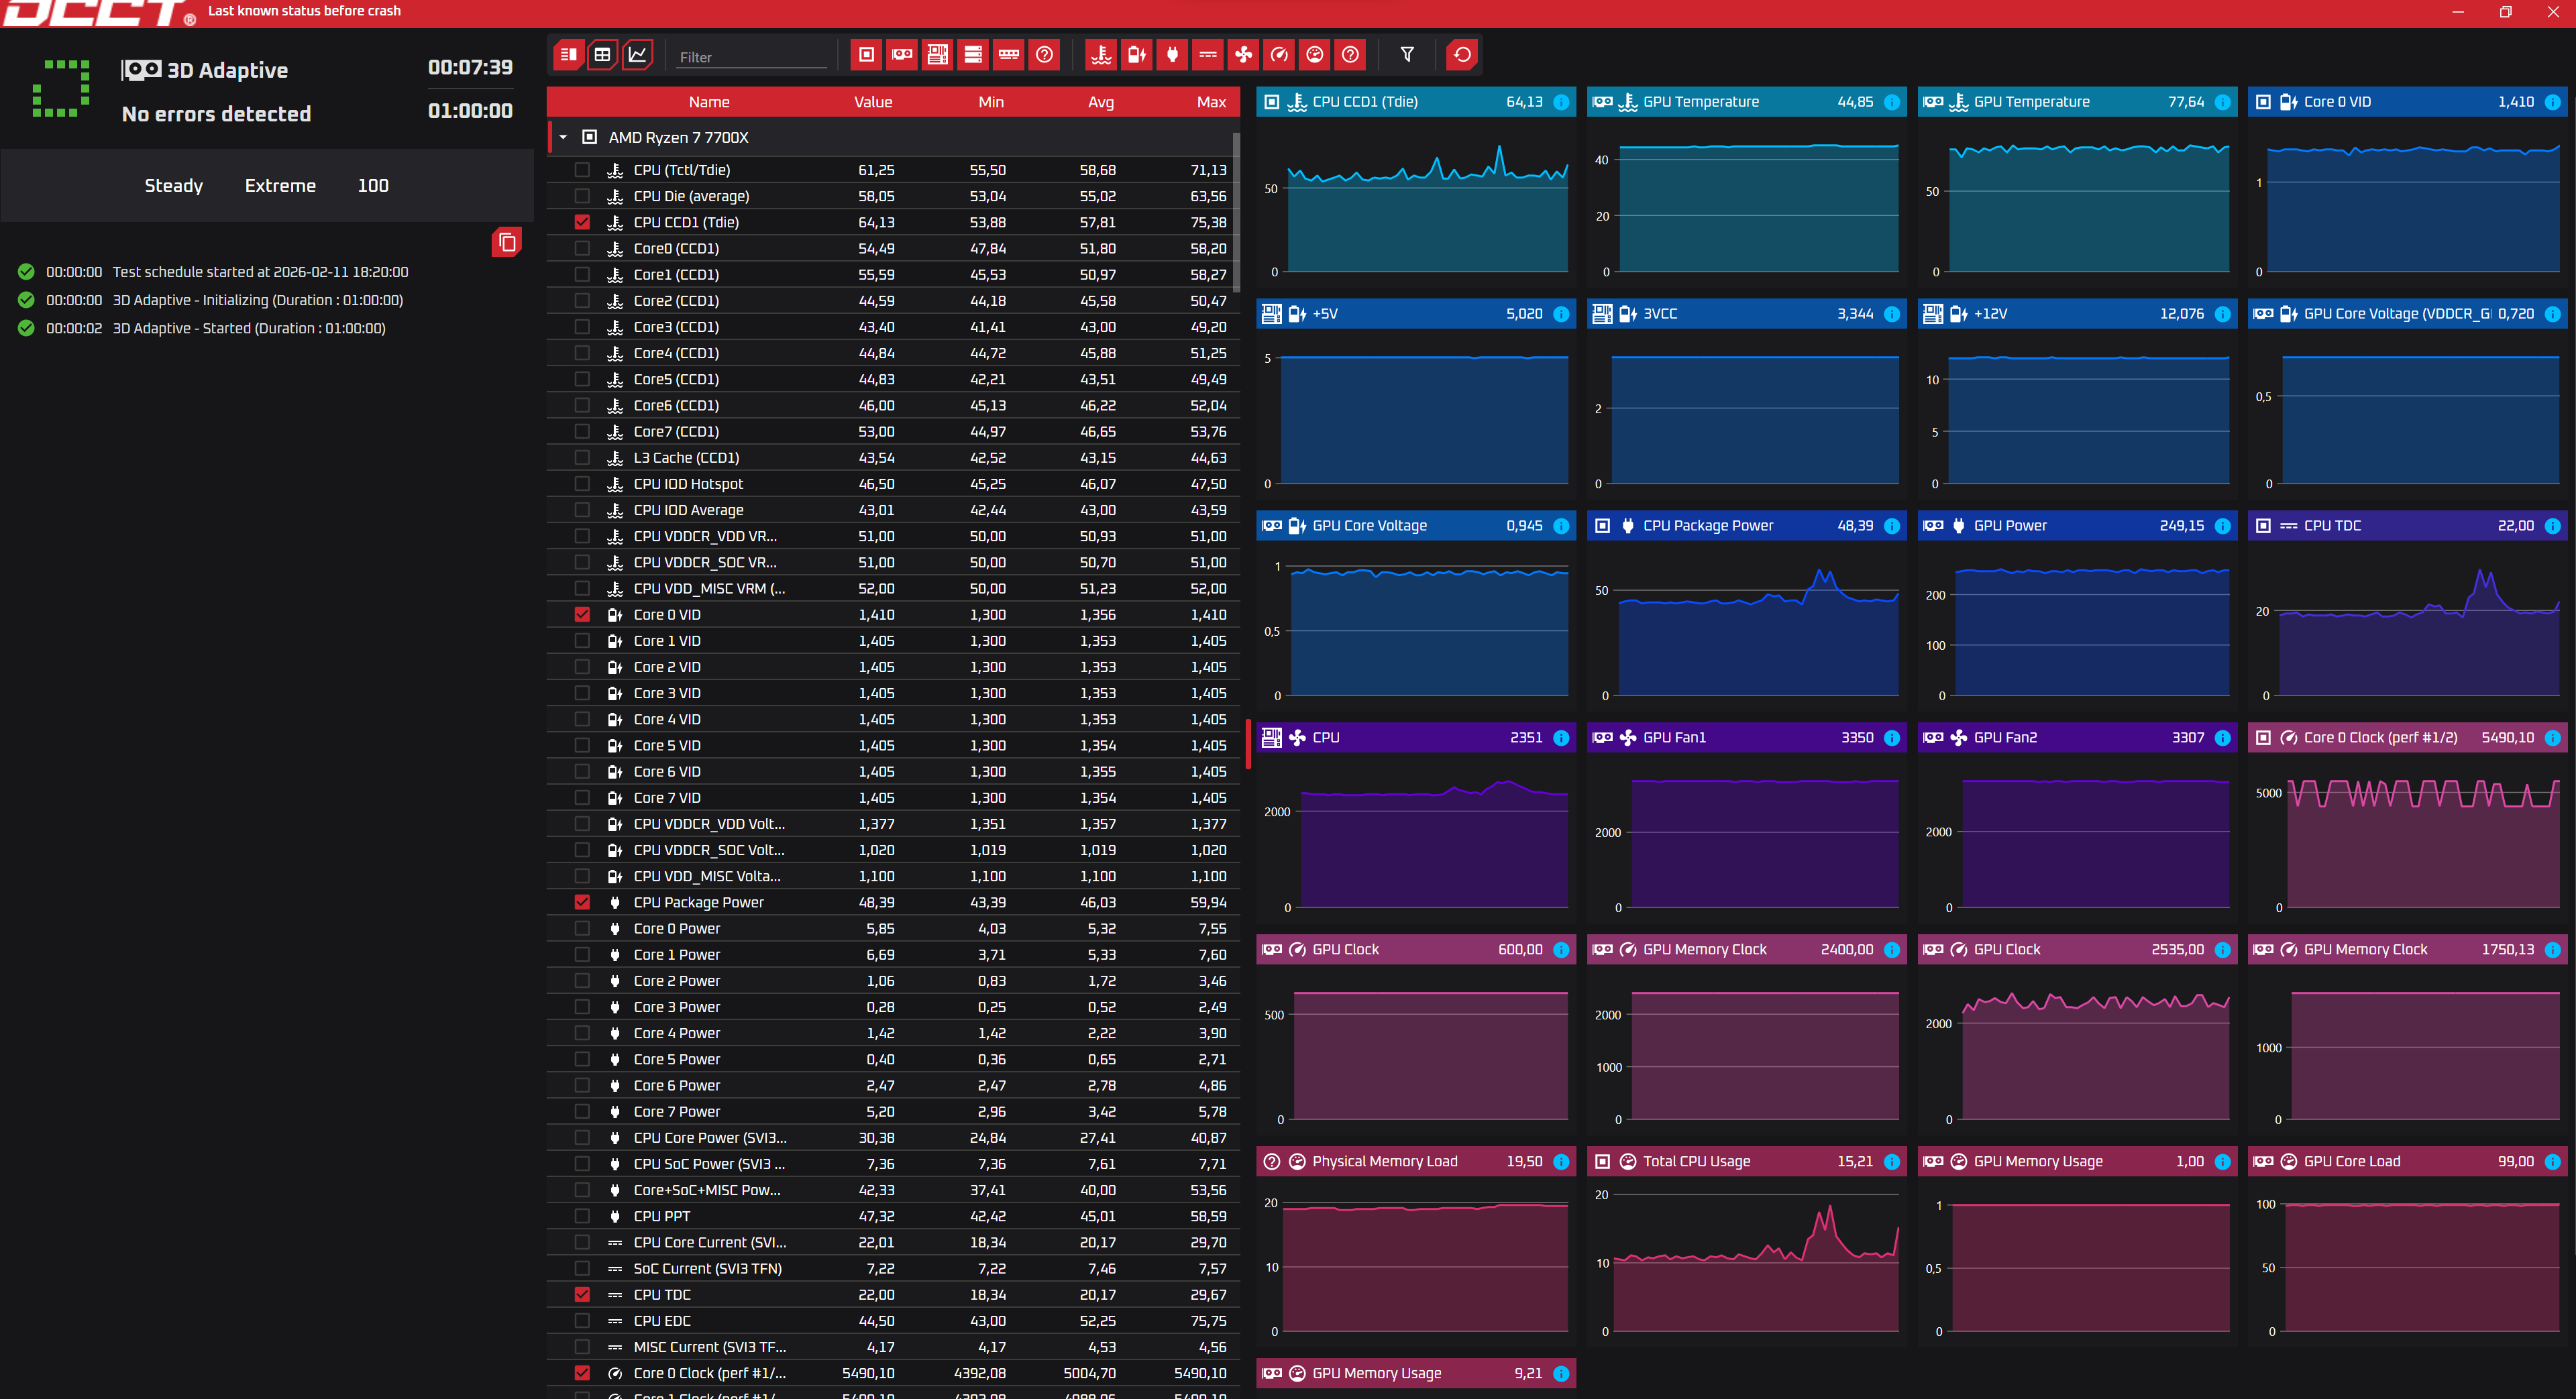Toggle the GPU hardware filter icon
Viewport: 2576px width, 1399px height.
coord(902,55)
